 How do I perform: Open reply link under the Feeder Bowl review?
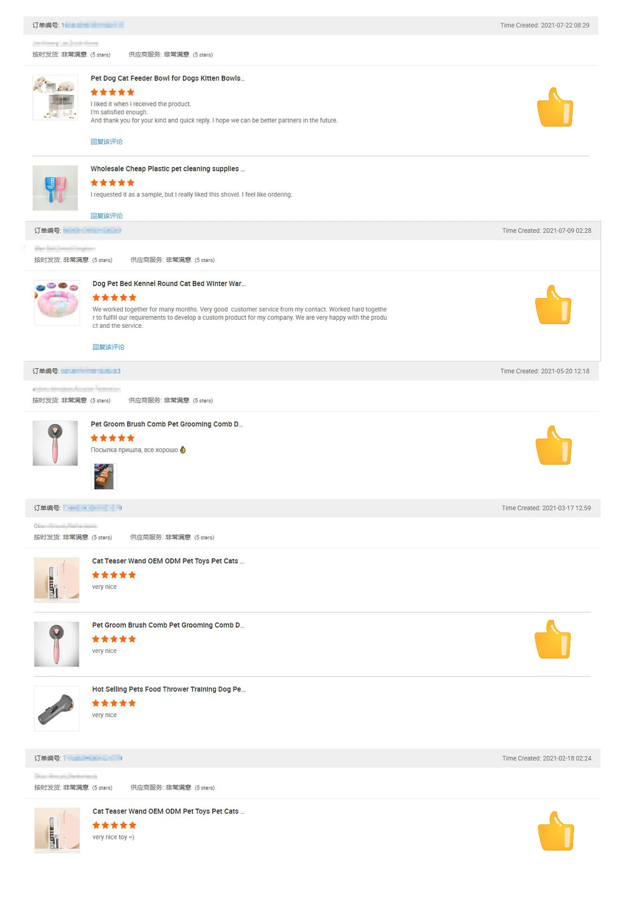(106, 142)
